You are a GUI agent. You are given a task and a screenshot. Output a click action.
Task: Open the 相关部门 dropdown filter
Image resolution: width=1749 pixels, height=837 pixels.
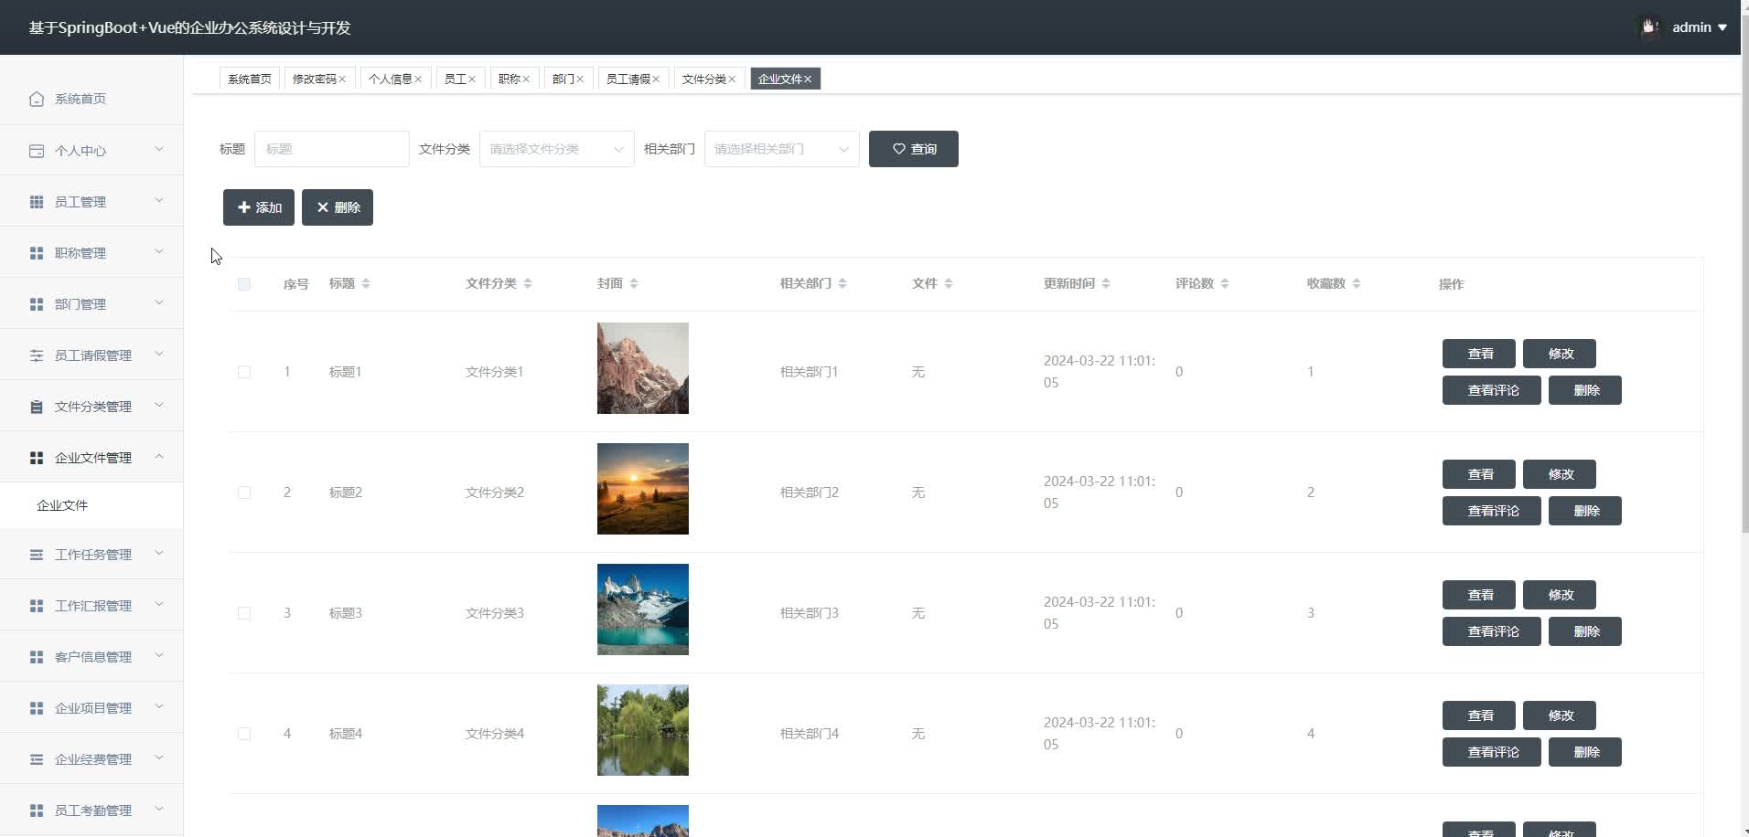tap(782, 149)
